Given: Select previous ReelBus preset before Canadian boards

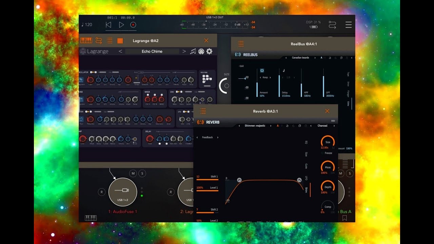Looking at the screenshot, I should [286, 58].
